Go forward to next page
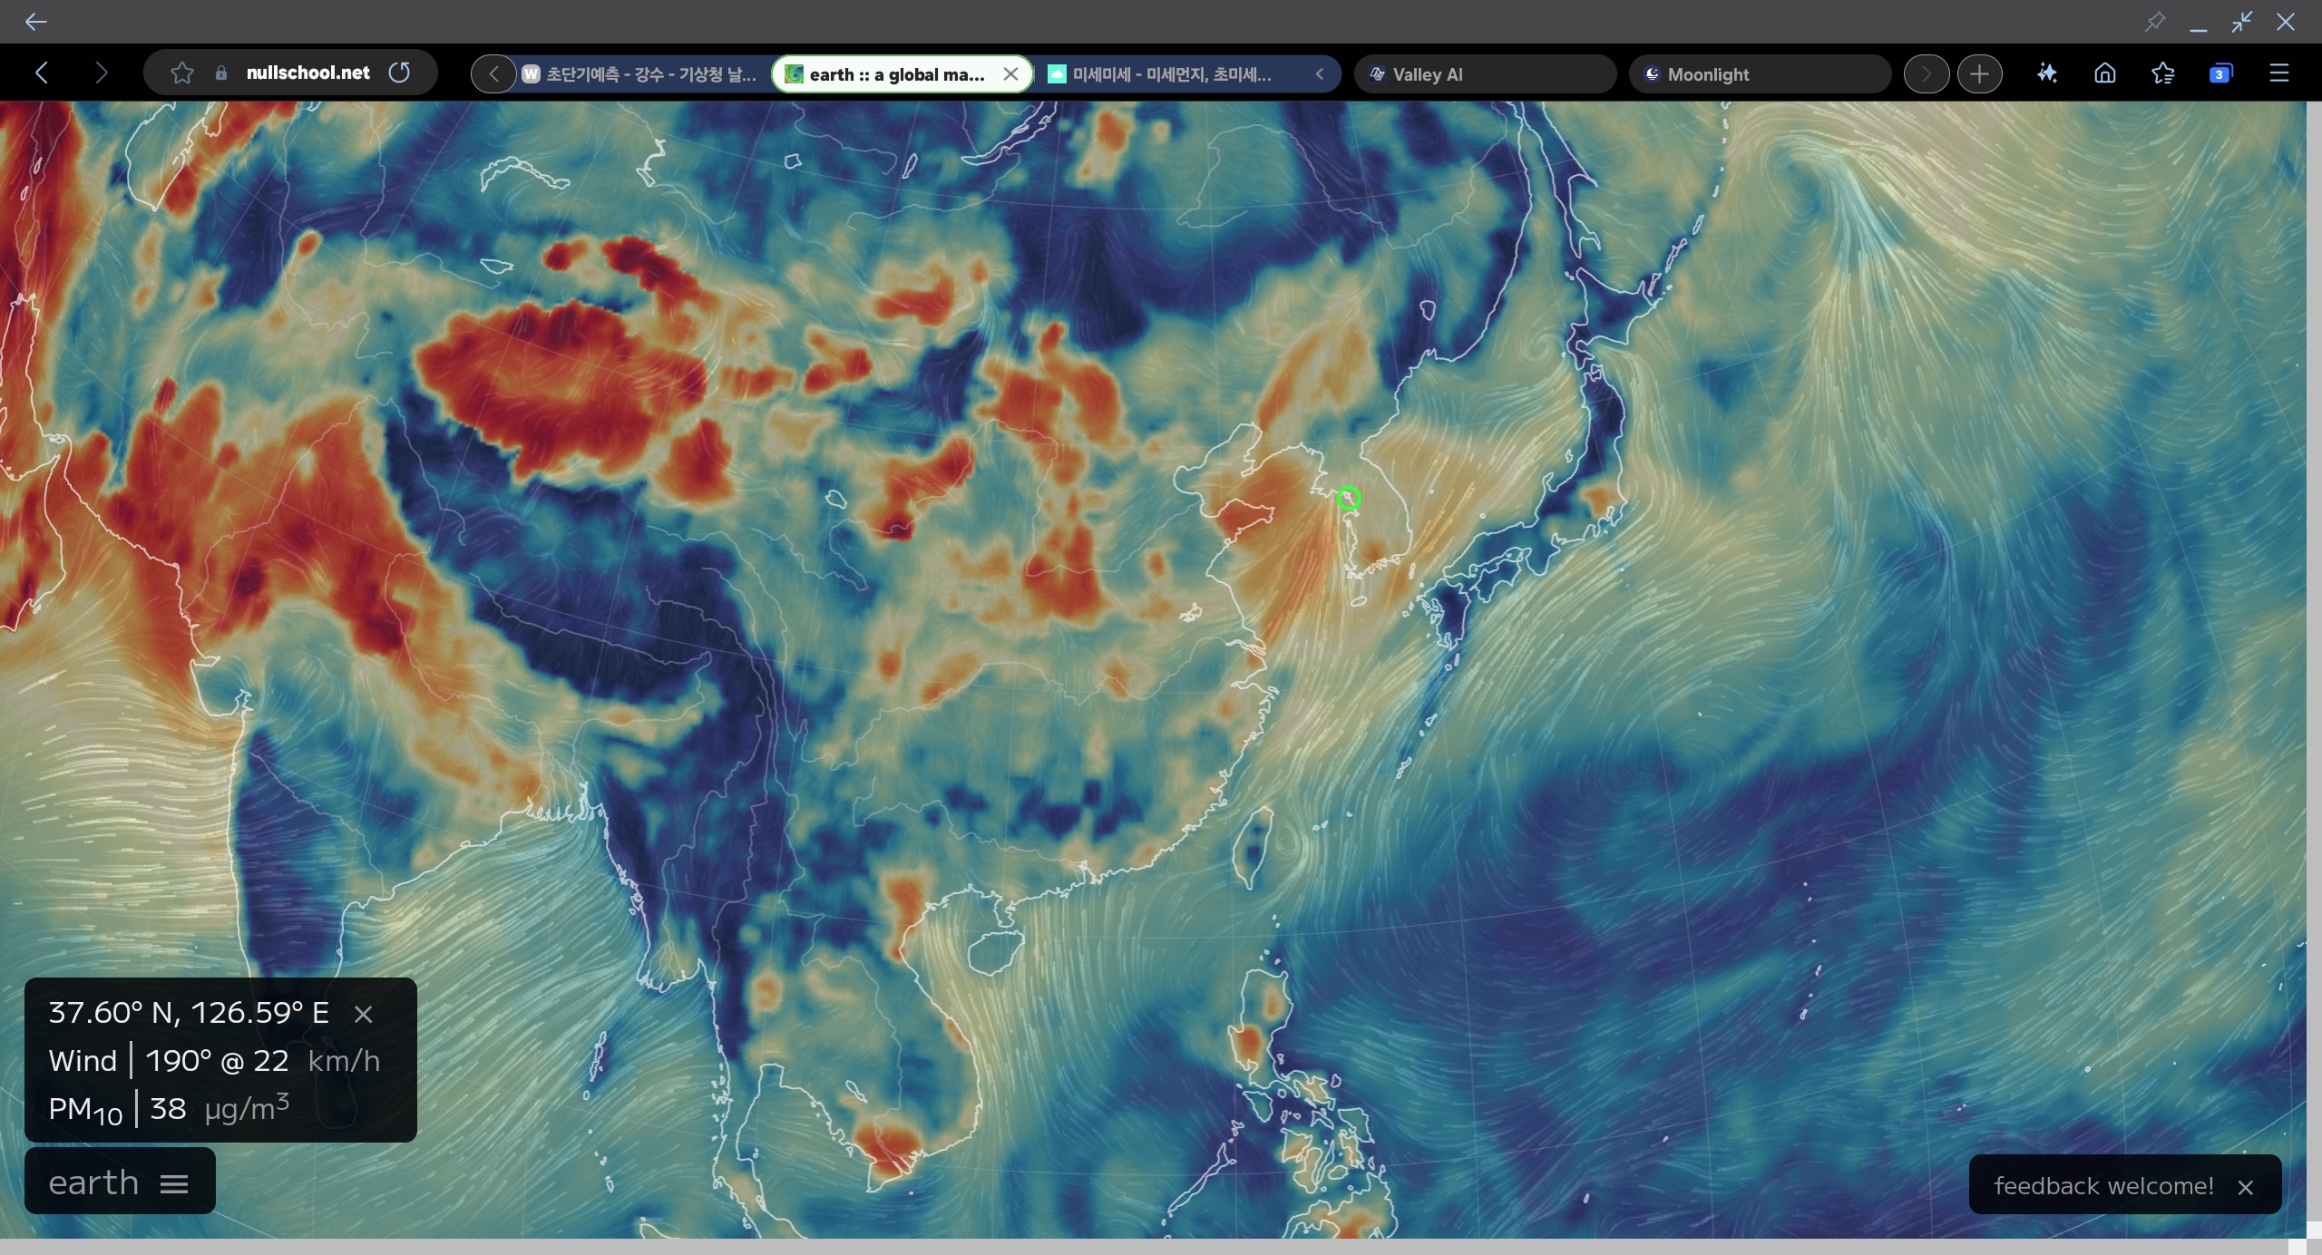2322x1255 pixels. pos(101,73)
